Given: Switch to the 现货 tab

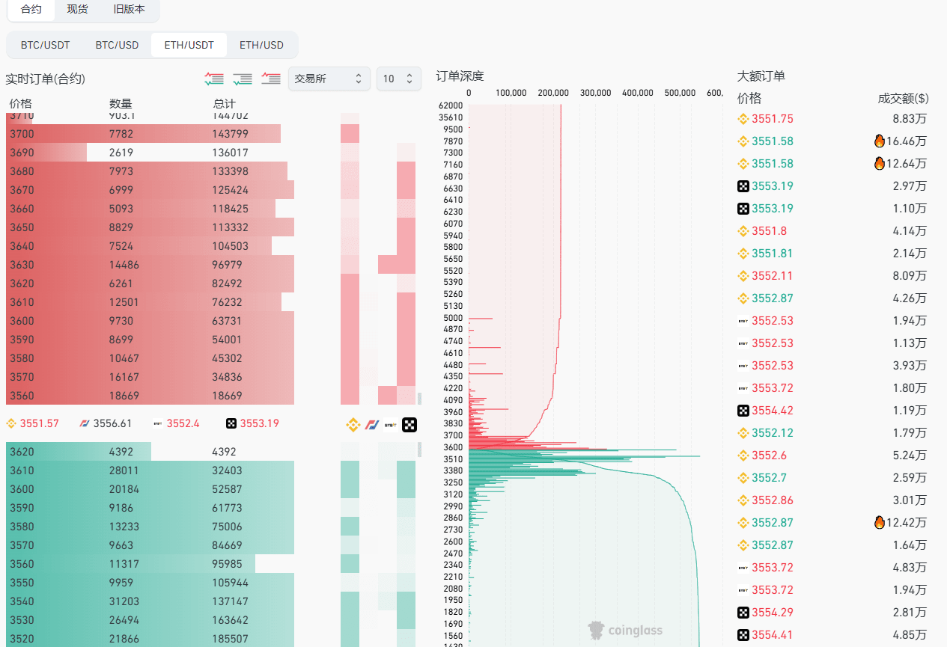Looking at the screenshot, I should click(x=77, y=9).
